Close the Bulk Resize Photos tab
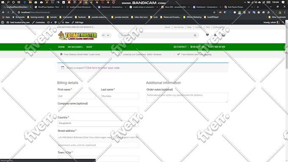 click(x=252, y=7)
